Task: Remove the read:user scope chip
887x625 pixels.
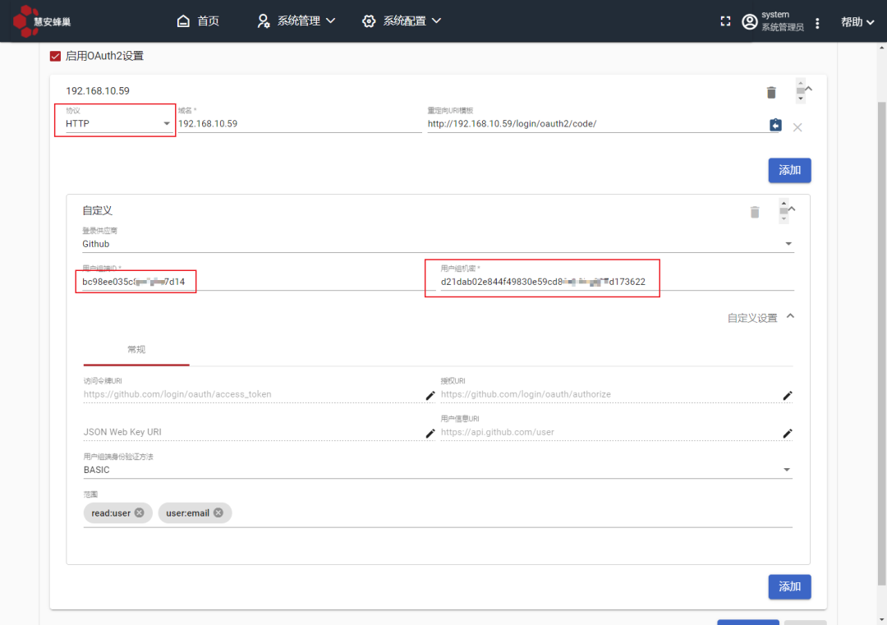Action: 139,512
